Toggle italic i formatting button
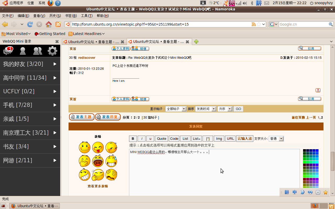This screenshot has height=209, width=335. point(142,138)
